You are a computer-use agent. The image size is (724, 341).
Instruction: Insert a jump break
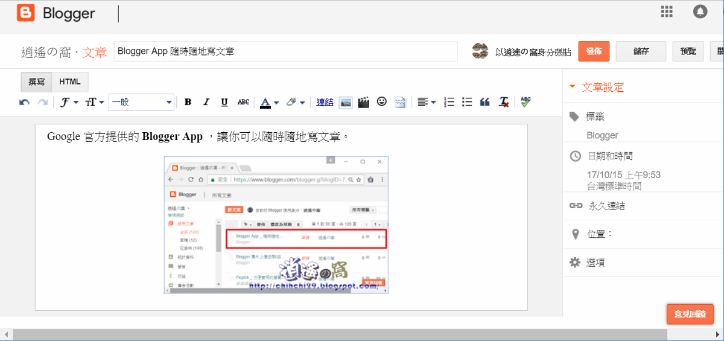click(x=400, y=103)
